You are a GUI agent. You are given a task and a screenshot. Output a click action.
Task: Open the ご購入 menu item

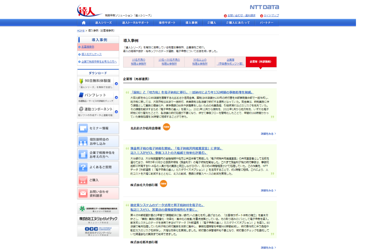click(211, 23)
